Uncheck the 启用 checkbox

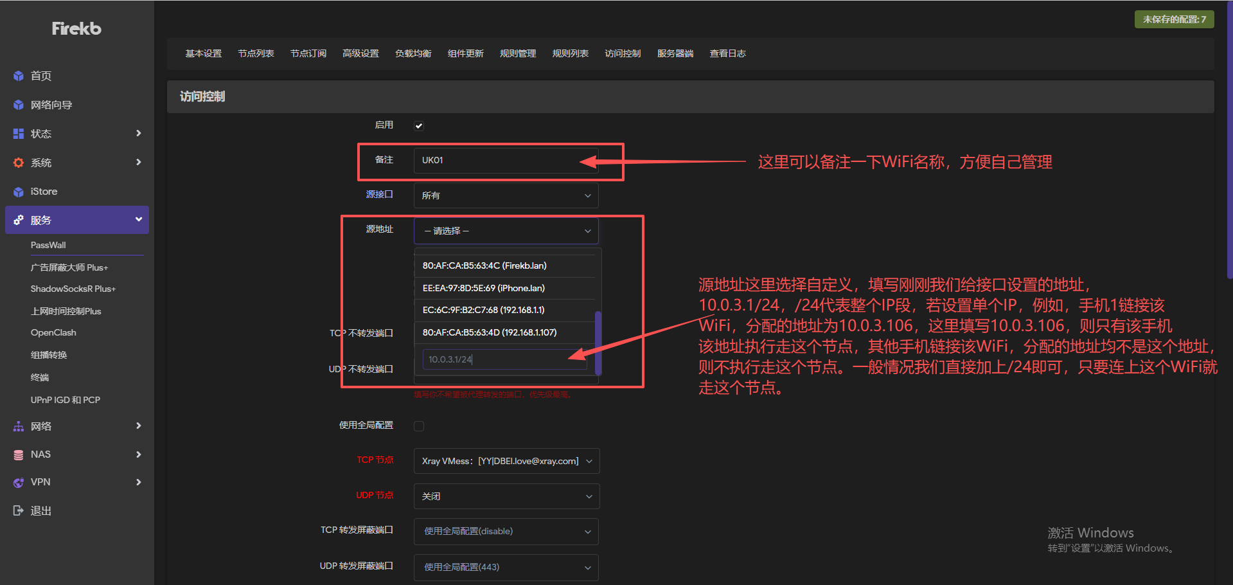(x=419, y=126)
